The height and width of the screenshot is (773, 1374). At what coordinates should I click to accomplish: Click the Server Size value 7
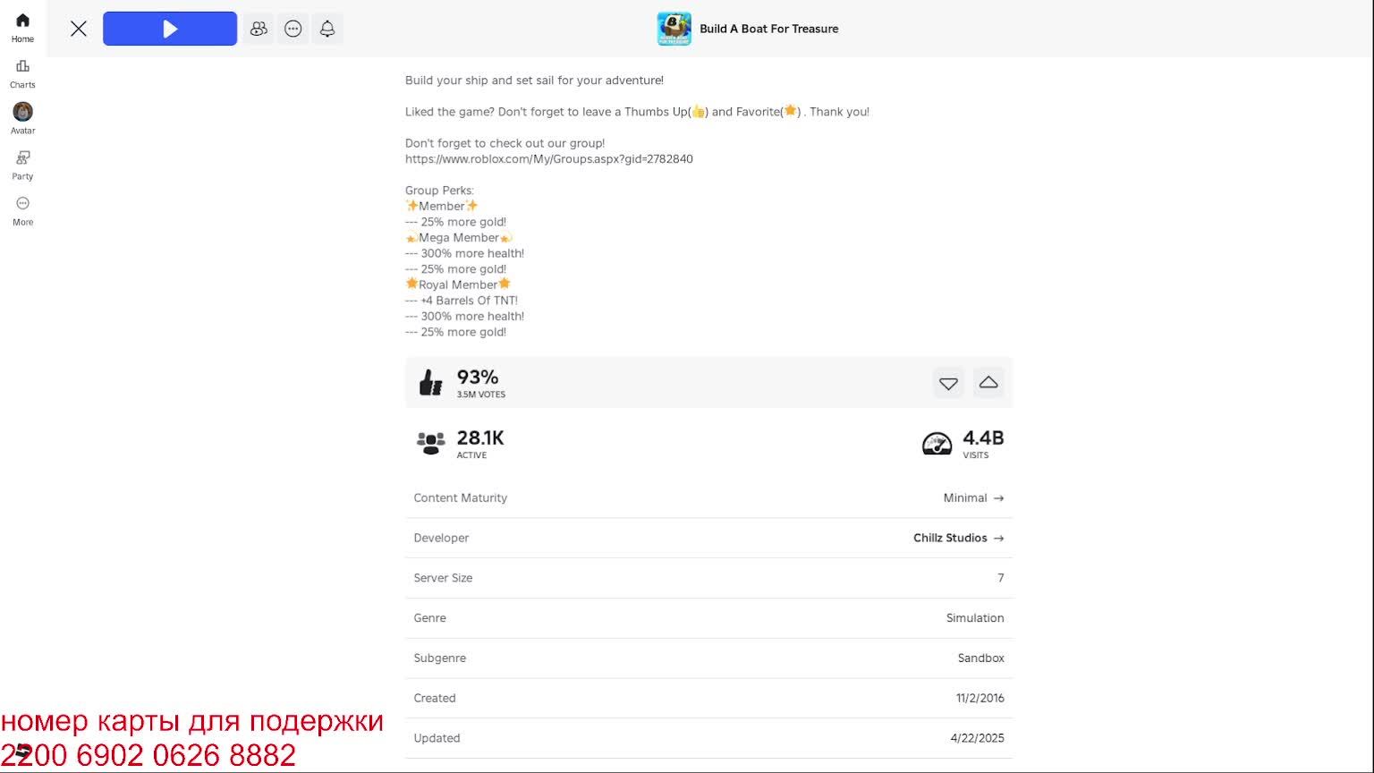(1001, 578)
